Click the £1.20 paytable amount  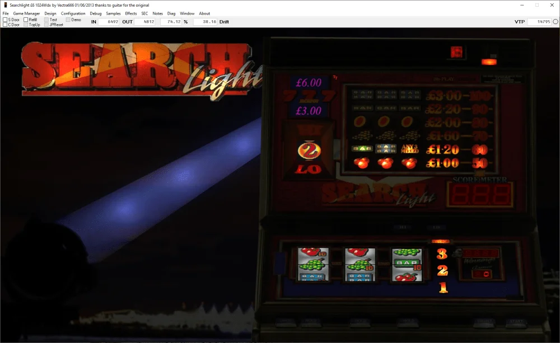tap(442, 149)
